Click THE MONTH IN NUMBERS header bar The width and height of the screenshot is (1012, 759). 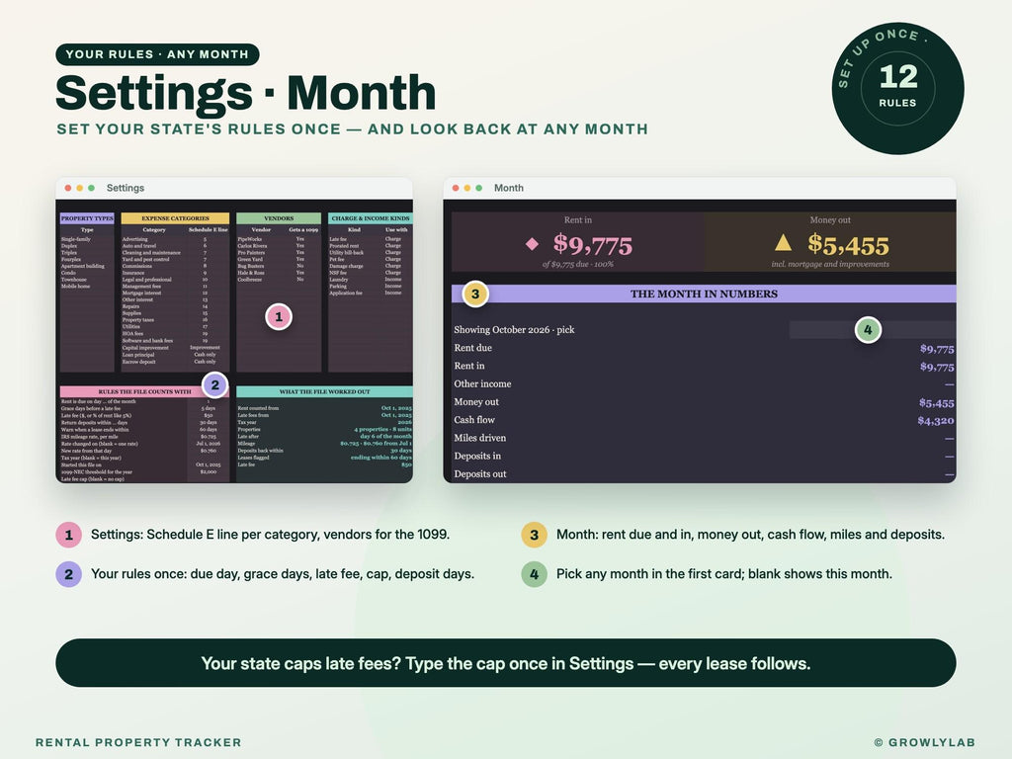coord(704,294)
